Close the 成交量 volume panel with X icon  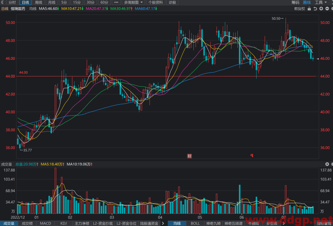tap(327, 164)
